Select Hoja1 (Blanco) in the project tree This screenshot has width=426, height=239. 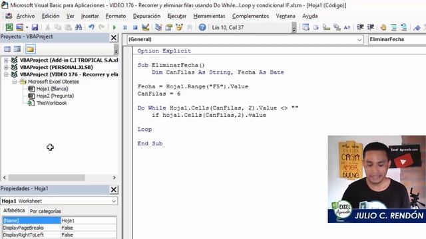tap(52, 88)
